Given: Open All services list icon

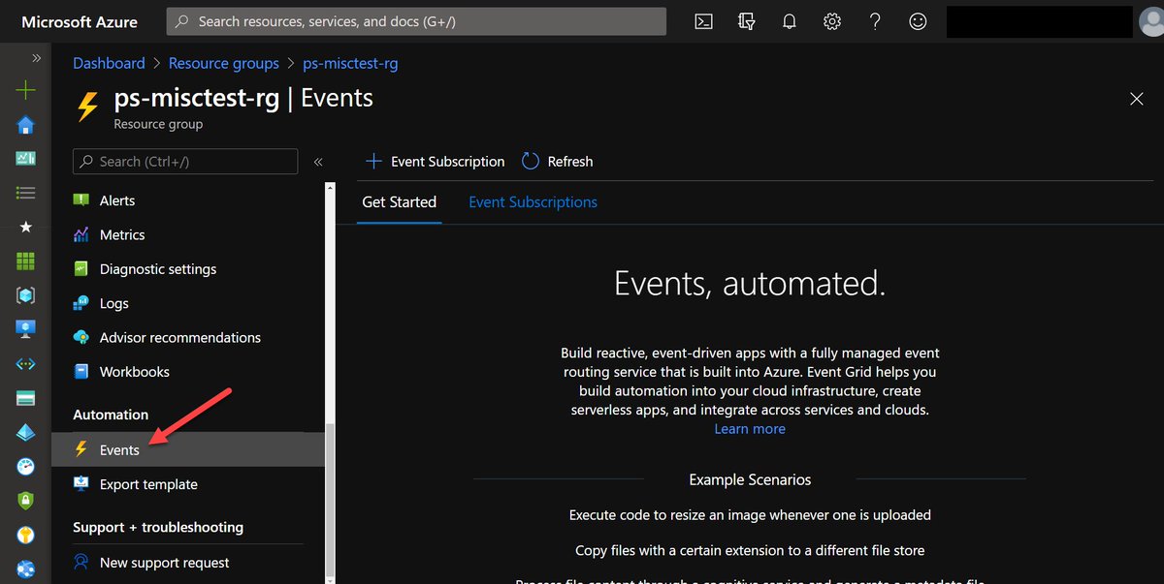Looking at the screenshot, I should (26, 193).
